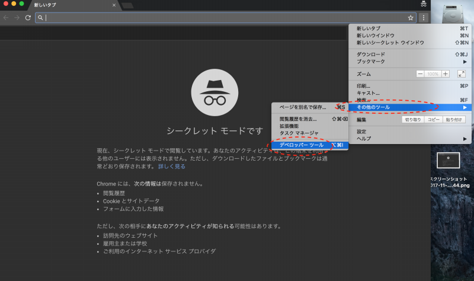
Task: Choose 印刷... from the menu
Action: coord(409,86)
